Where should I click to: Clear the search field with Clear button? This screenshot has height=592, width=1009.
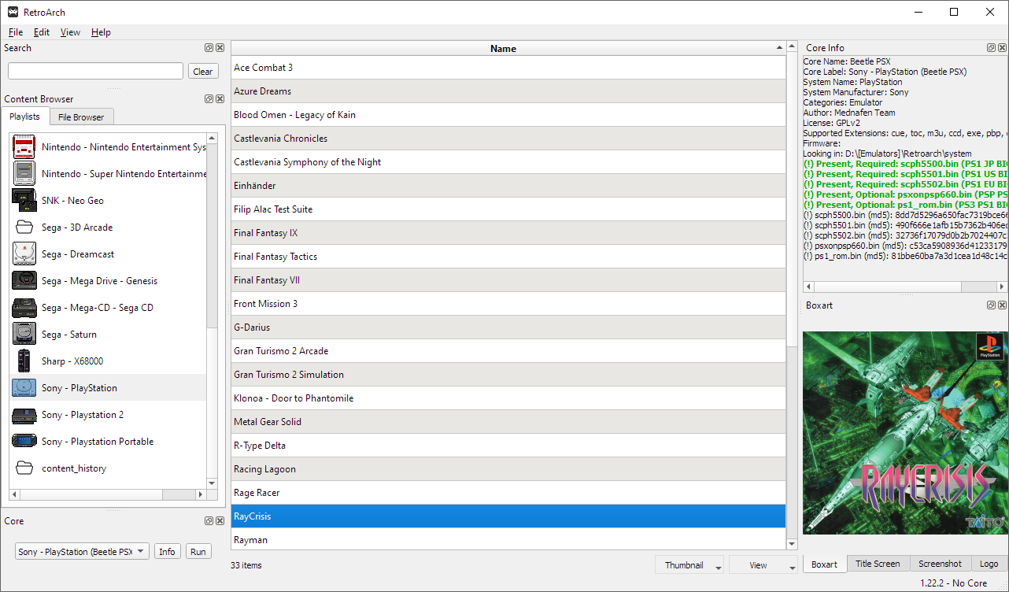coord(203,72)
